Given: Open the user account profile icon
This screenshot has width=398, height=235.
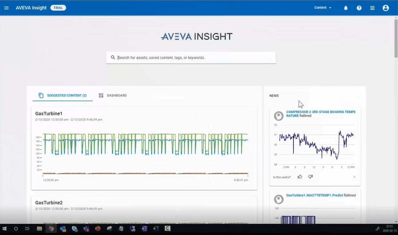Looking at the screenshot, I should coord(386,8).
